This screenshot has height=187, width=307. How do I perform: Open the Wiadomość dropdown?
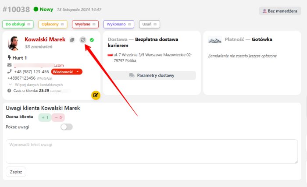67,71
